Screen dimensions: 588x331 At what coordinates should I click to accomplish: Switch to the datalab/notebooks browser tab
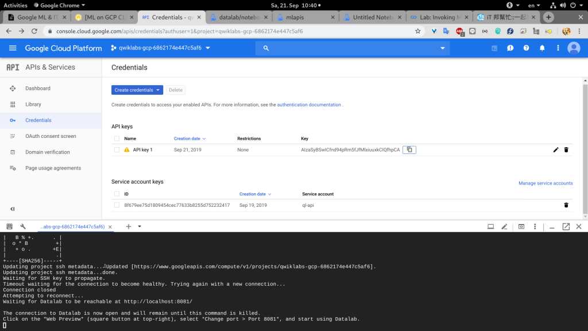point(238,17)
